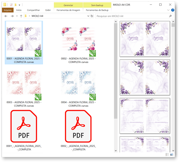This screenshot has height=162, width=179.
Task: Click the Pesquisar em MIOLO A4 field
Action: [x=131, y=16]
